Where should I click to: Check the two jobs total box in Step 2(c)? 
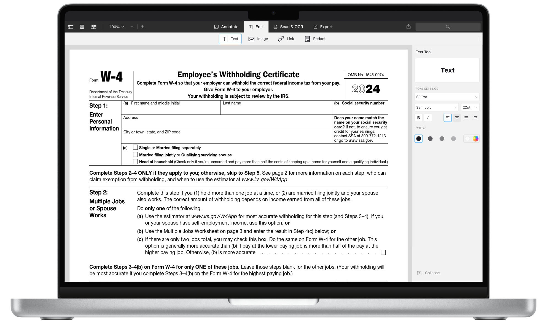pyautogui.click(x=383, y=252)
